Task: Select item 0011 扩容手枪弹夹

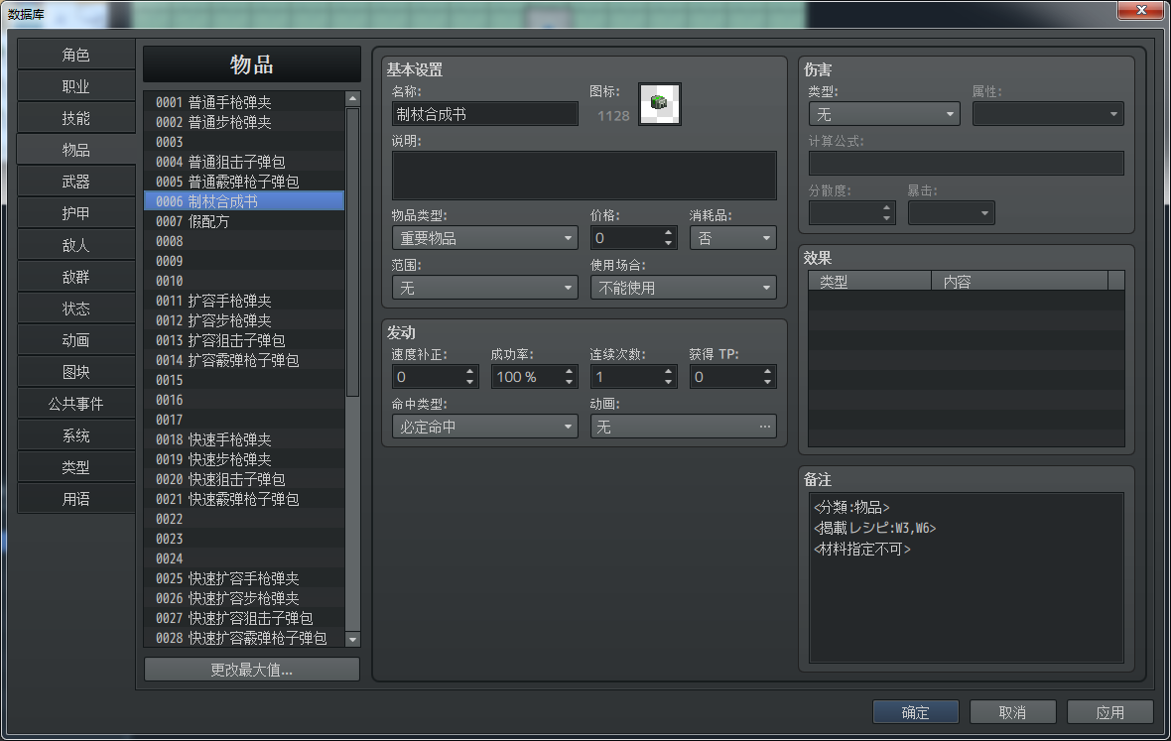Action: [x=244, y=301]
